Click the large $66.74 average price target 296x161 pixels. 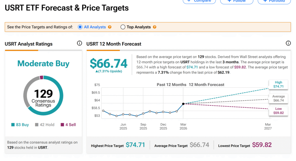(x=109, y=63)
